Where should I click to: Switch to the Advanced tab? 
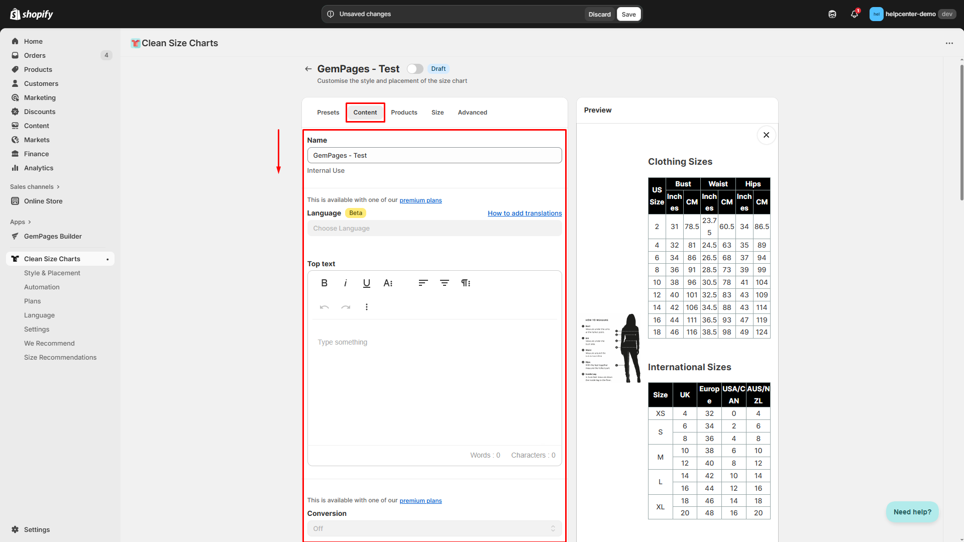[x=472, y=113]
